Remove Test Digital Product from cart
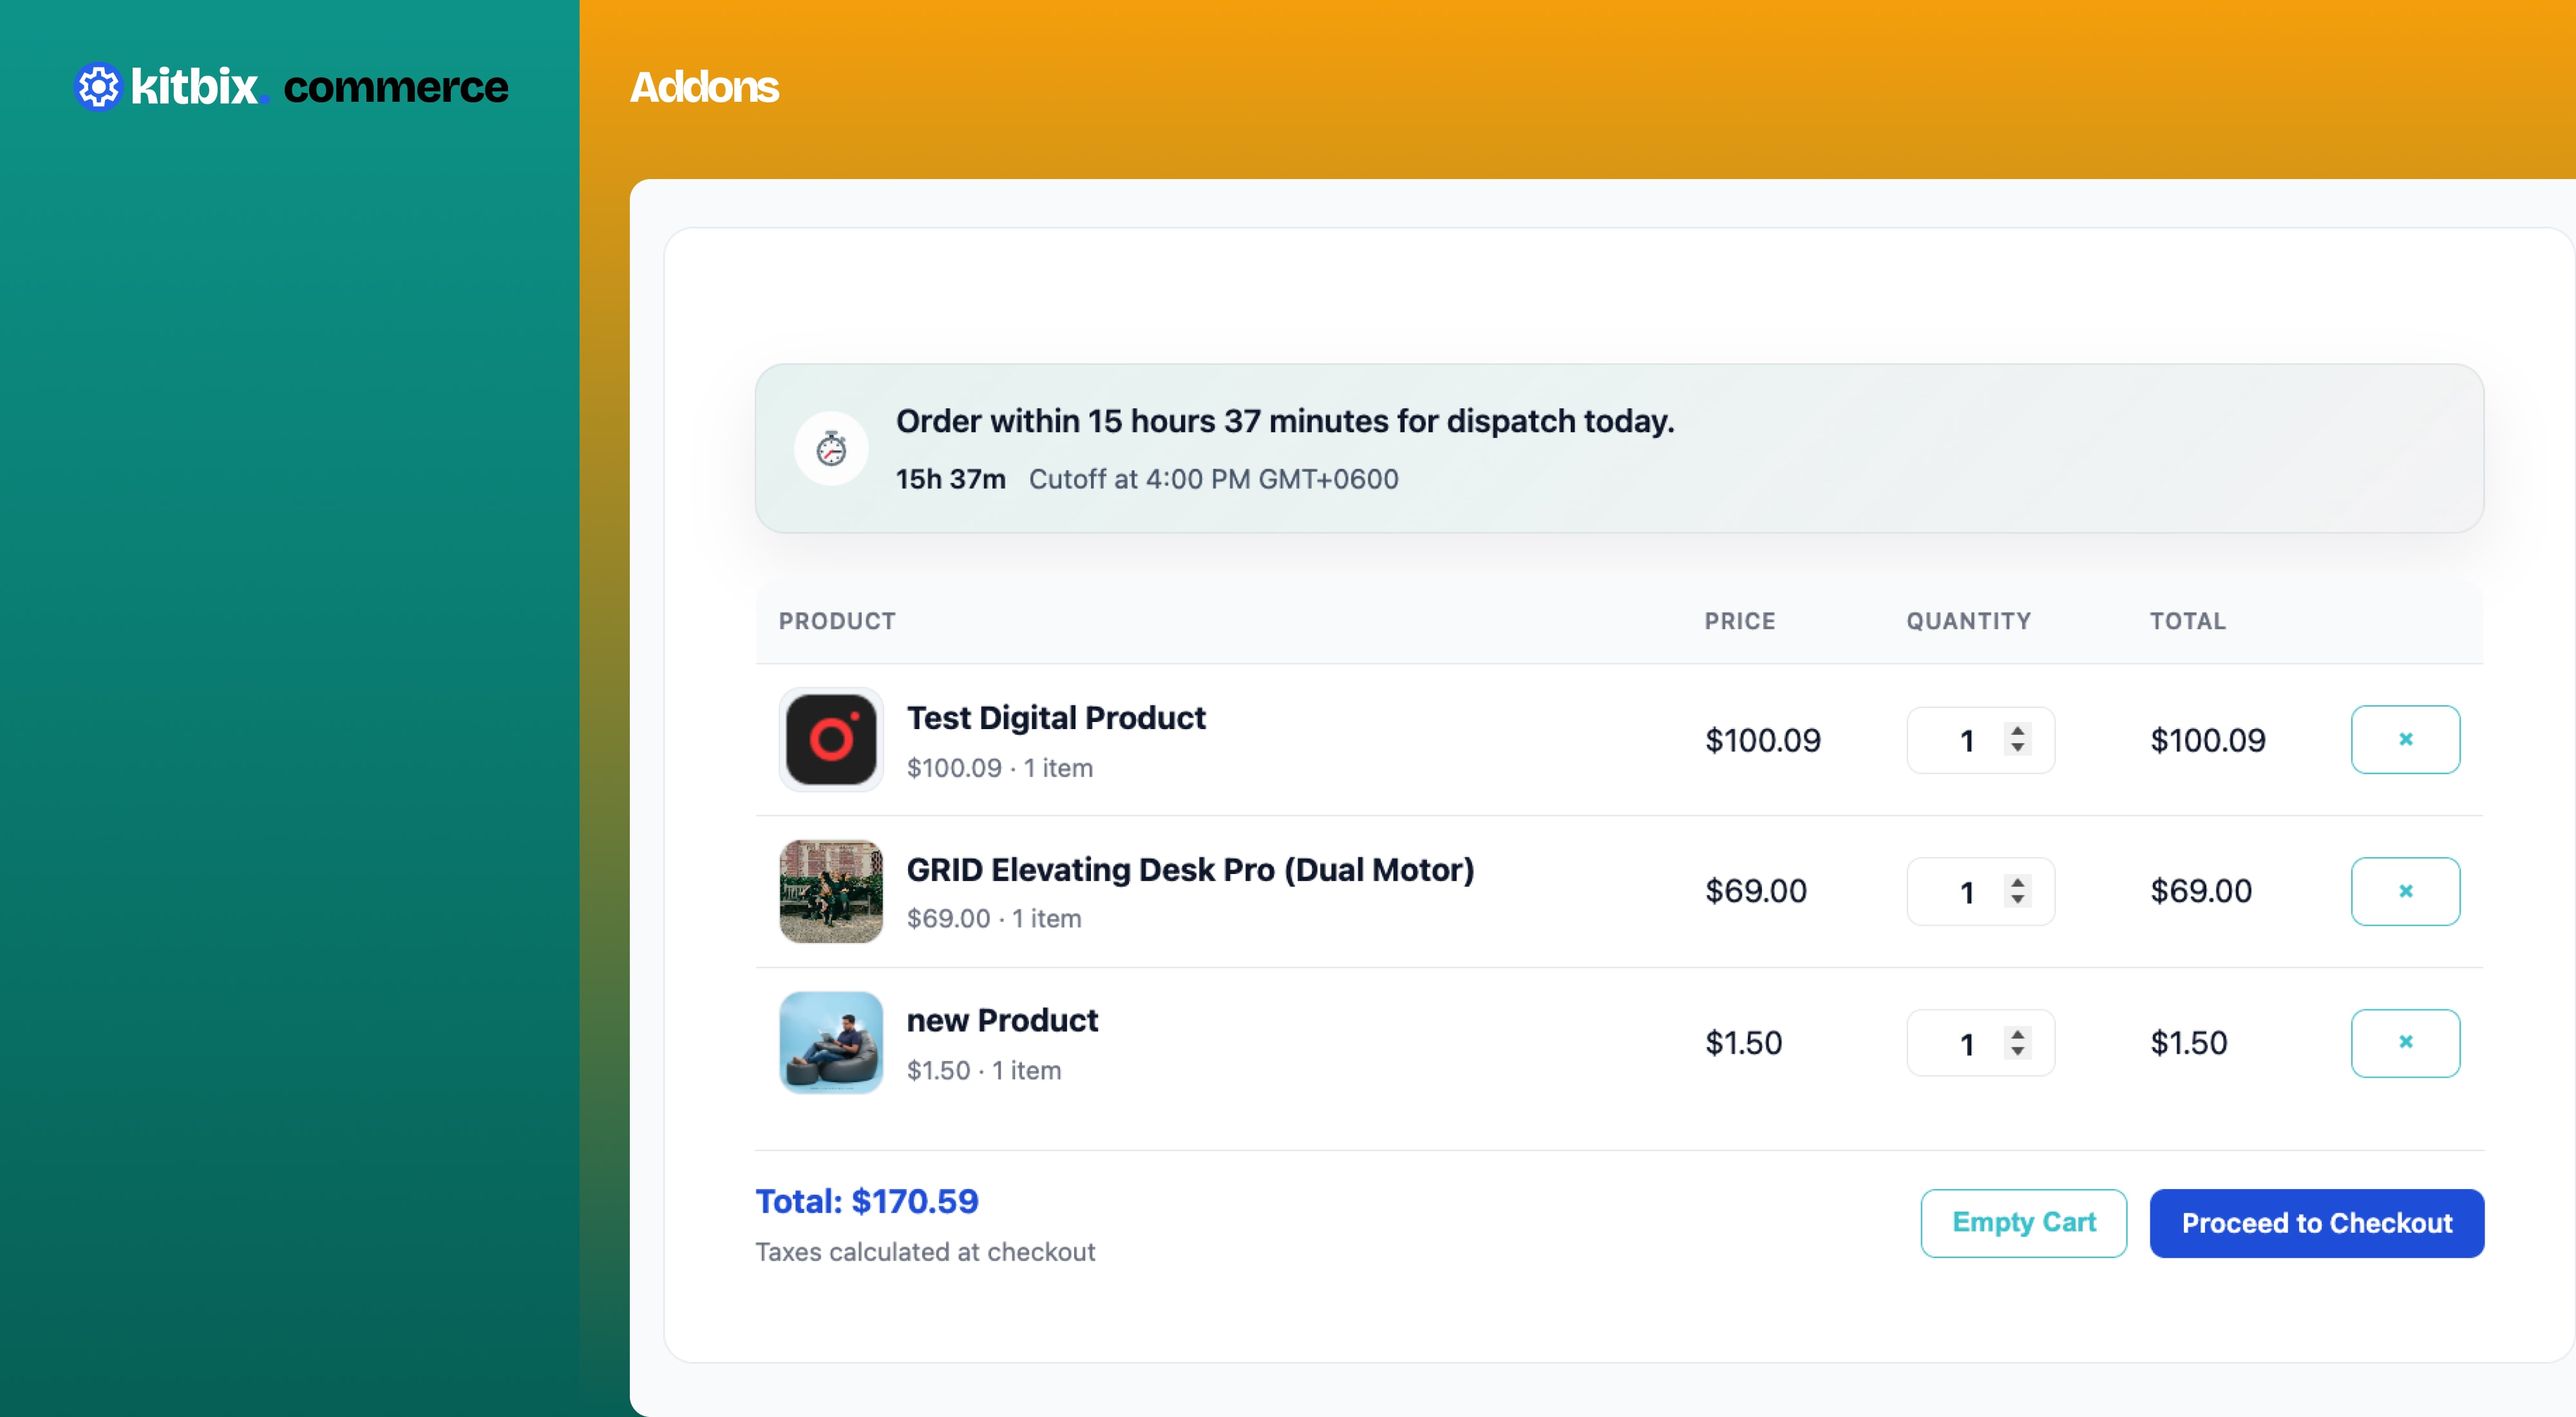The width and height of the screenshot is (2576, 1417). [2405, 739]
